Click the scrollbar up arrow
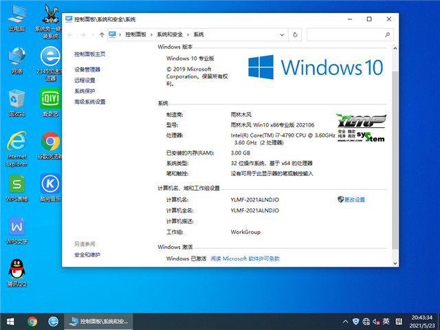 395,48
